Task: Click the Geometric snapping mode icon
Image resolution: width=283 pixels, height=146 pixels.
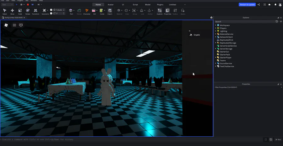Action: coord(44,10)
